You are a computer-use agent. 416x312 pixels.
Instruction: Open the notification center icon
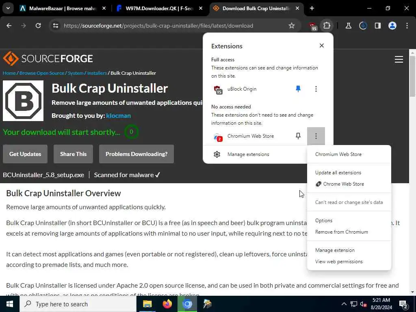click(403, 304)
